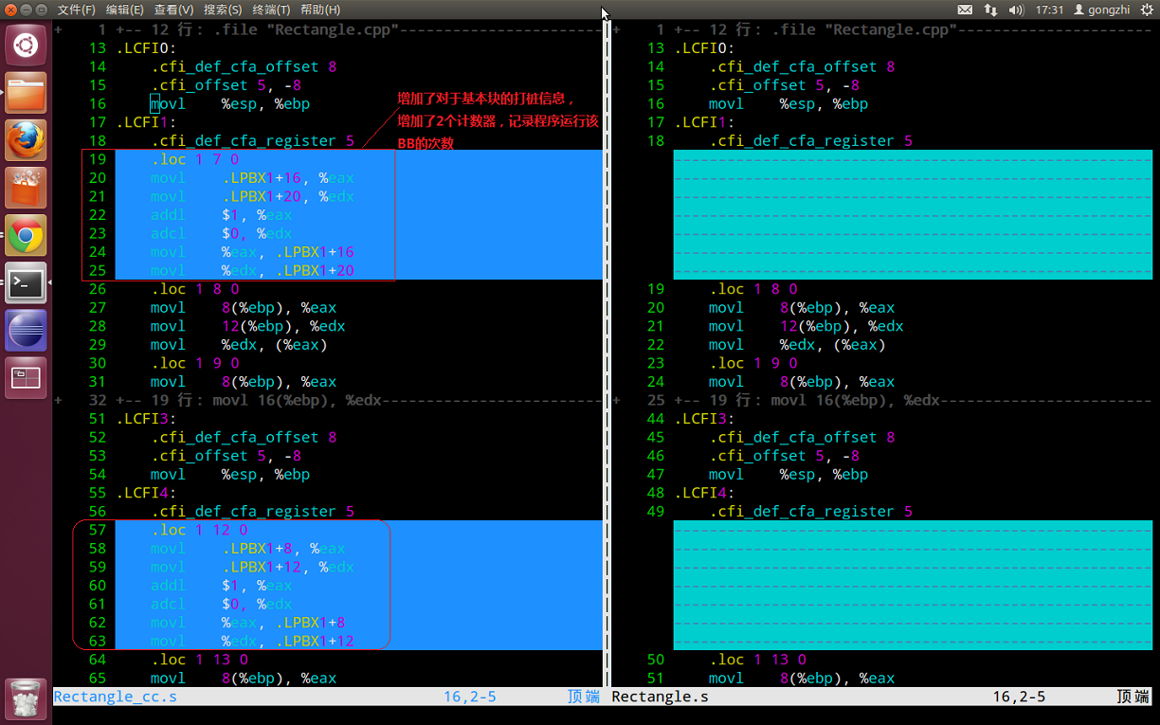Expand right pane fold '12 行: .file Rectangle.cpp'
This screenshot has width=1160, height=725.
click(913, 29)
